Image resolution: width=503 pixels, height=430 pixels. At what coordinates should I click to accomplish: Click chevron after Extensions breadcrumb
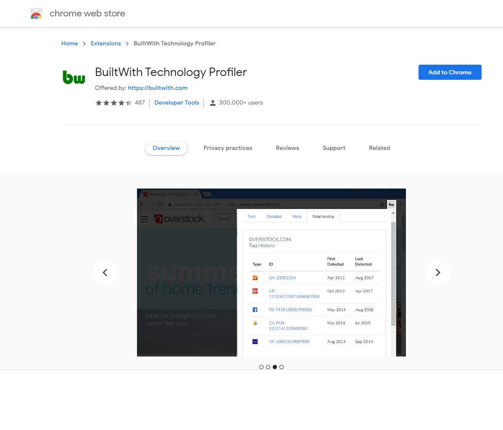click(x=127, y=44)
